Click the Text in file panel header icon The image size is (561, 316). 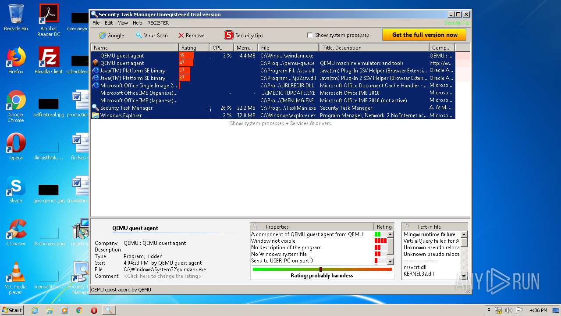(407, 226)
